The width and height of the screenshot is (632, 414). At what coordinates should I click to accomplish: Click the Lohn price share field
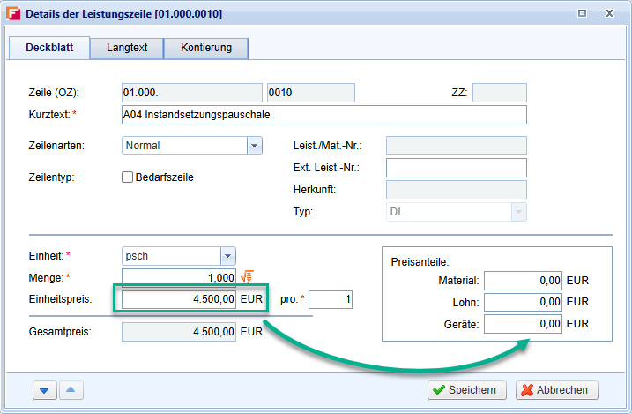tap(524, 303)
